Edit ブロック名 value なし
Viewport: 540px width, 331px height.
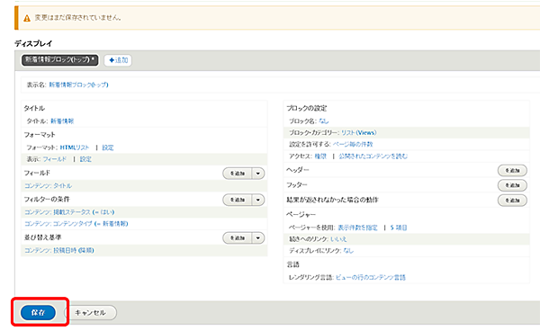point(324,121)
